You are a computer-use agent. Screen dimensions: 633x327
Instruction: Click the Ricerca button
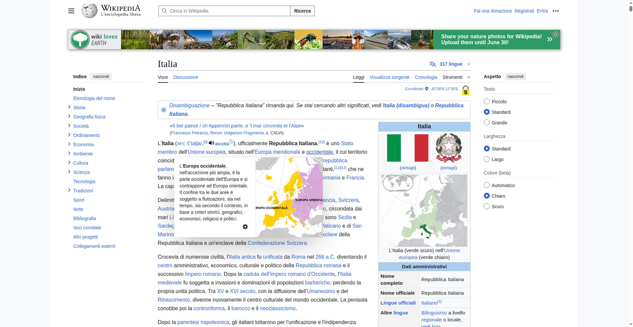click(302, 11)
